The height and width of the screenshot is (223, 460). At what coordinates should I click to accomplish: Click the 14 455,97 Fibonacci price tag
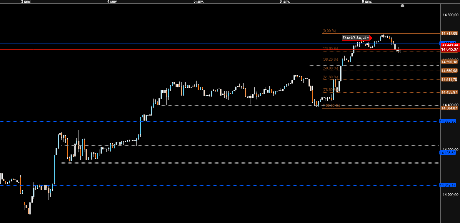point(449,92)
